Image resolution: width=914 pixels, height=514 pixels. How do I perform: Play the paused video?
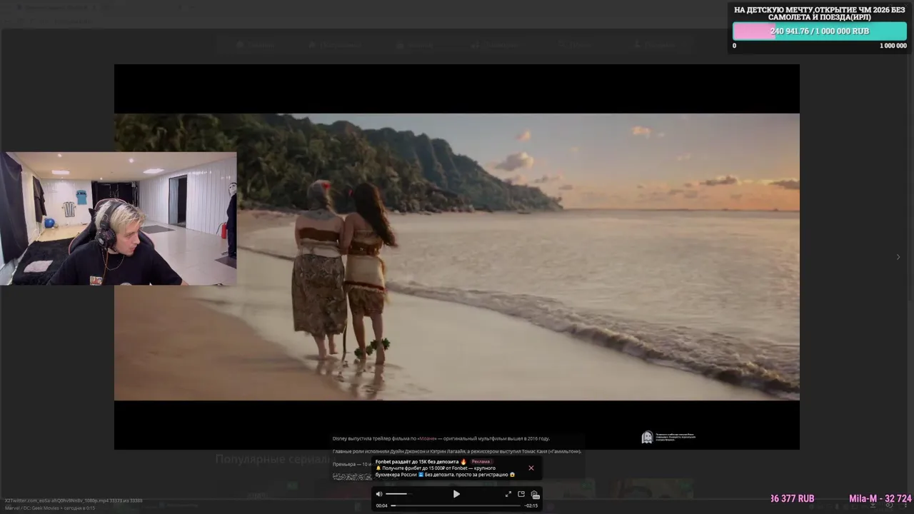point(456,494)
